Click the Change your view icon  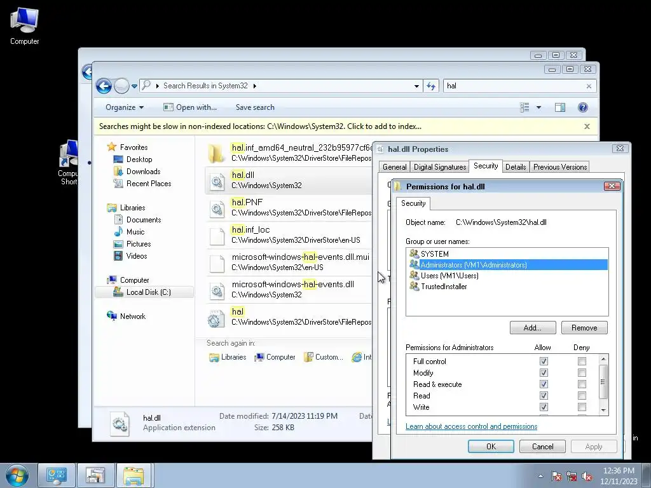click(524, 107)
